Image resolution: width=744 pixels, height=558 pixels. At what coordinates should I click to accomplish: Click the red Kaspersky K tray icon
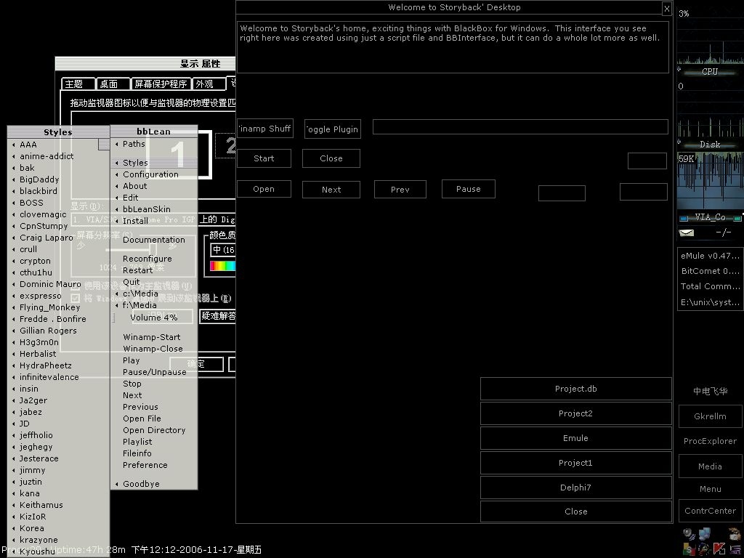click(x=719, y=549)
